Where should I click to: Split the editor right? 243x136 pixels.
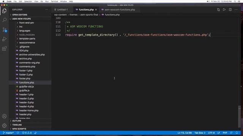230,9
